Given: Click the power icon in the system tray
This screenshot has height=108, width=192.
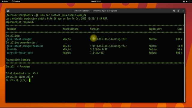Looking at the screenshot, I should [x=189, y=1].
